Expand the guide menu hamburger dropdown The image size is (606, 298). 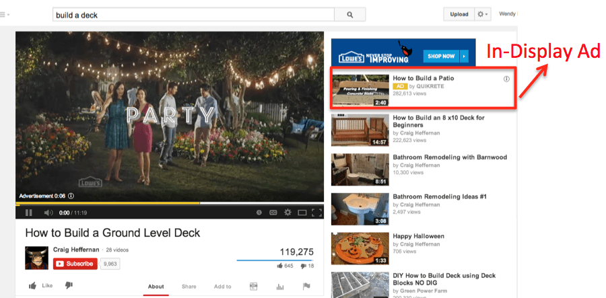coord(5,15)
